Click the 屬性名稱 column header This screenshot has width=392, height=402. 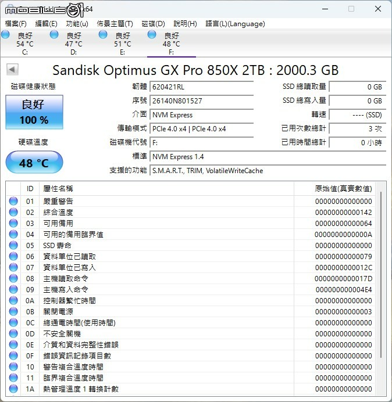coord(166,189)
